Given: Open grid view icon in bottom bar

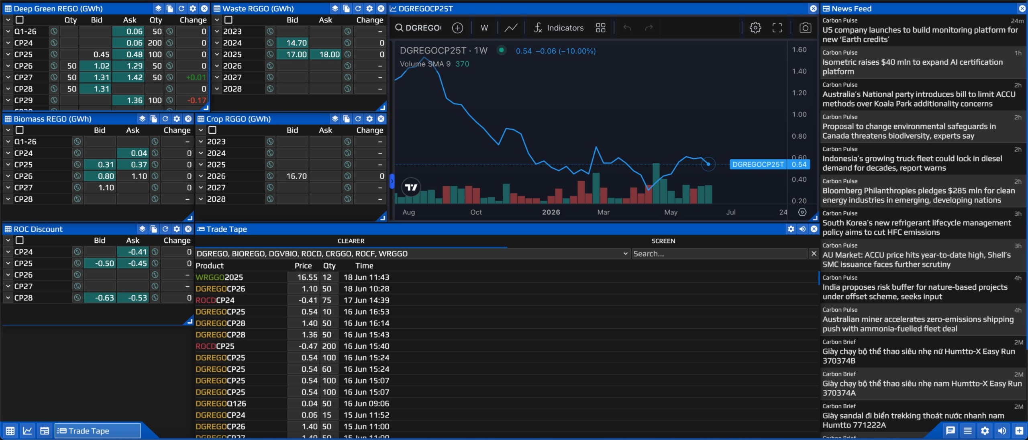Looking at the screenshot, I should click(x=10, y=431).
